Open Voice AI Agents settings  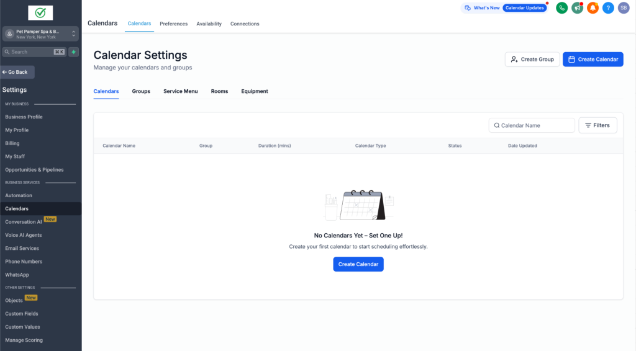(x=24, y=235)
